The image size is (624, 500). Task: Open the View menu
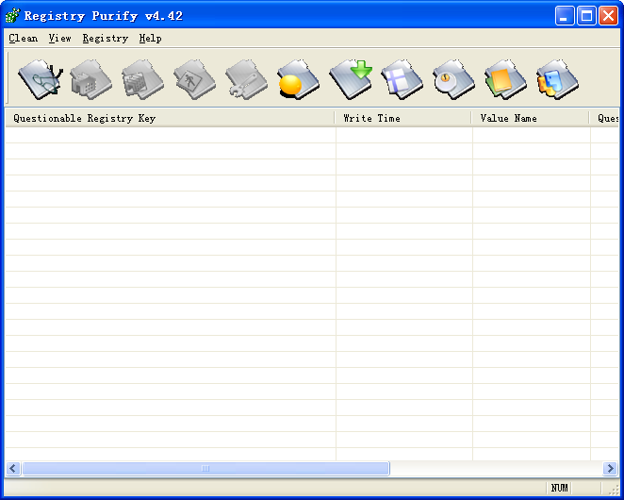[60, 39]
